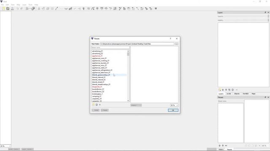Open the Help menu

(36, 5)
